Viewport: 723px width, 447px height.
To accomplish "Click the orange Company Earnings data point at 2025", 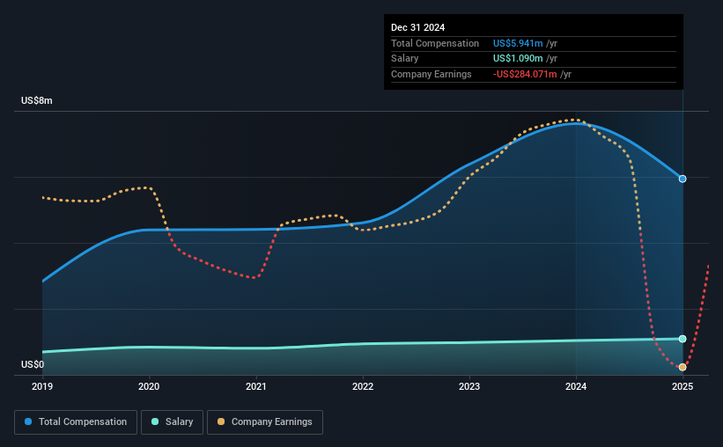I will 682,367.
